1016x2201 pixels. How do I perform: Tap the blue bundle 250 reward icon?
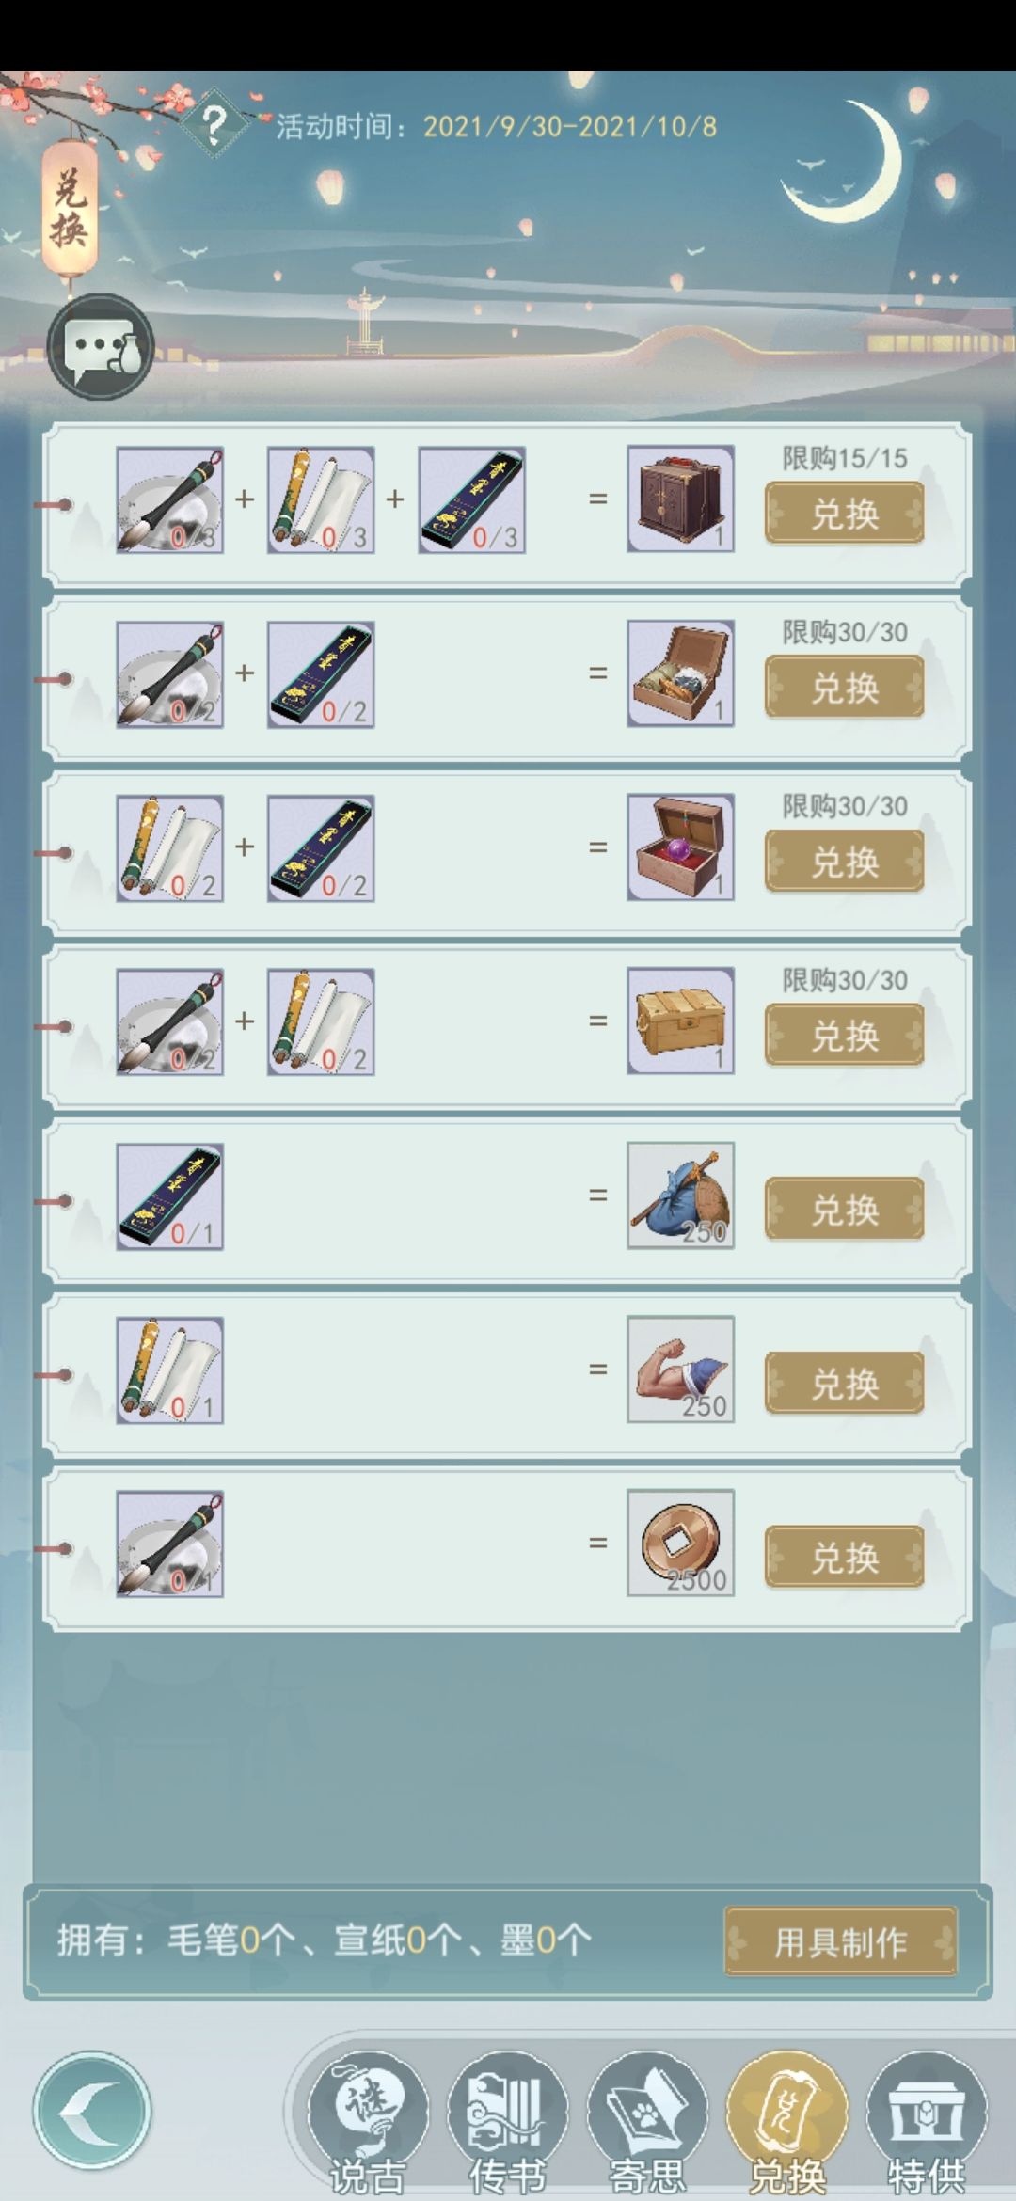[x=681, y=1195]
